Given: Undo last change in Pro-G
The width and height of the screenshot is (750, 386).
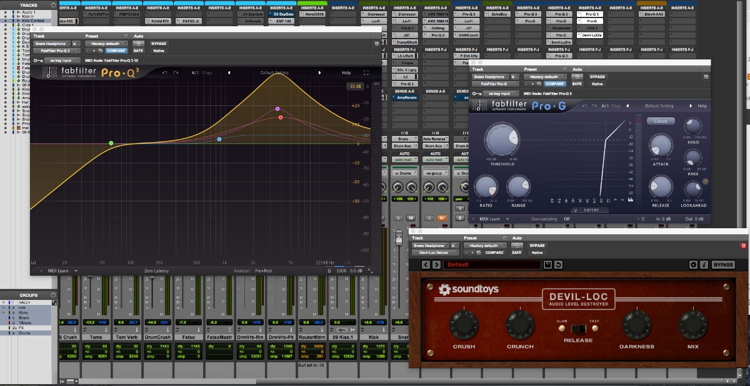Looking at the screenshot, I should (x=584, y=106).
